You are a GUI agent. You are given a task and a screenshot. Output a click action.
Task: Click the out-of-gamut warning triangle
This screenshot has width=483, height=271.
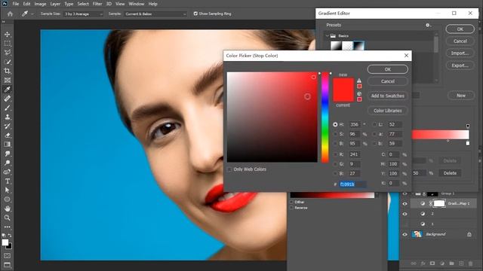(x=359, y=81)
